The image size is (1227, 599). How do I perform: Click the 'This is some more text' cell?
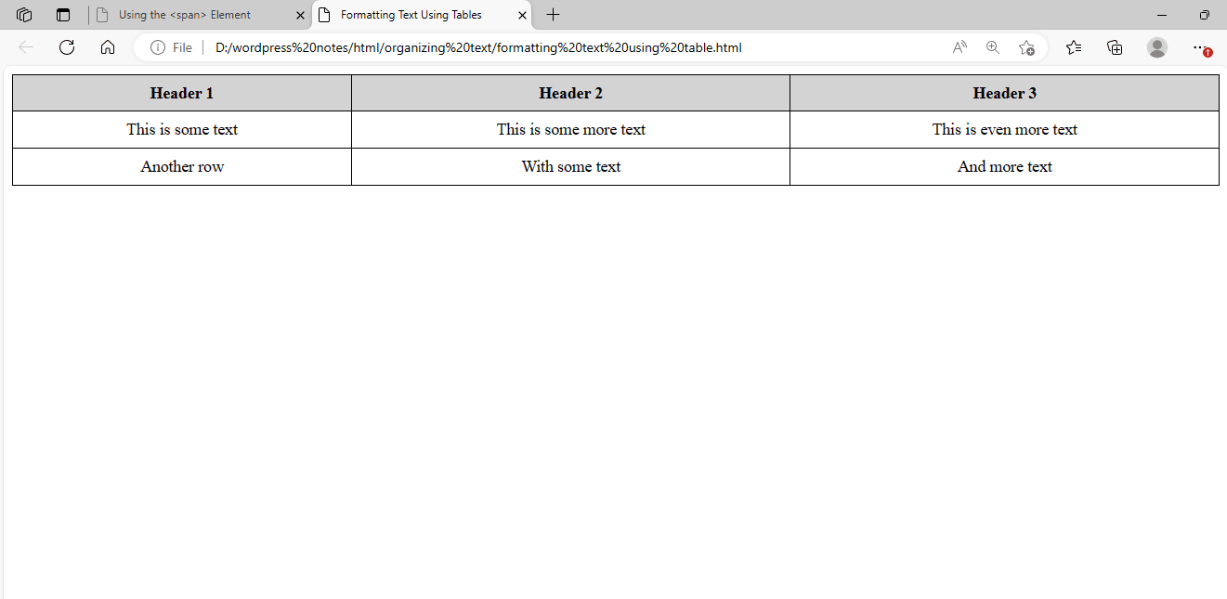tap(571, 129)
